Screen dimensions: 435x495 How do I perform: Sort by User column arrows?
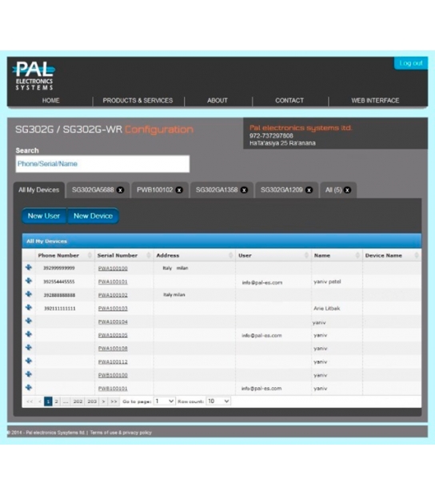coord(306,255)
